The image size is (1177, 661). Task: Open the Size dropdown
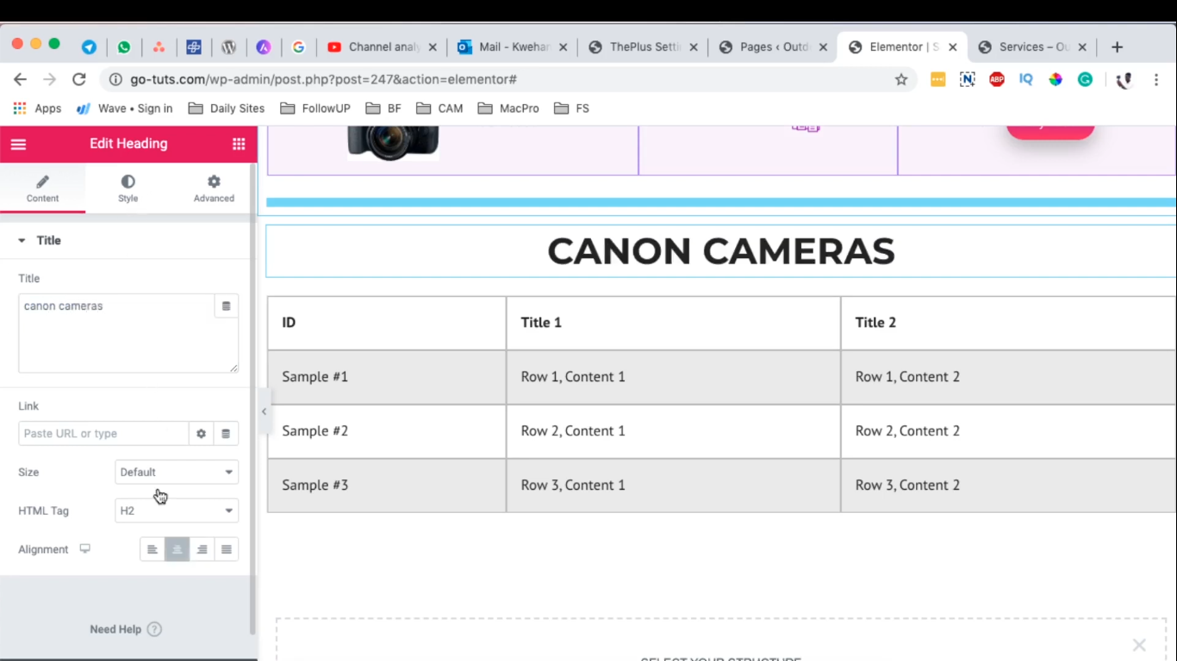177,473
